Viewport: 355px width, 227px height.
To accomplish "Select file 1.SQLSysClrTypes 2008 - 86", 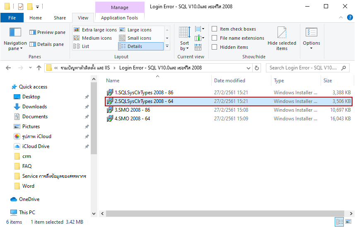I will [x=228, y=93].
